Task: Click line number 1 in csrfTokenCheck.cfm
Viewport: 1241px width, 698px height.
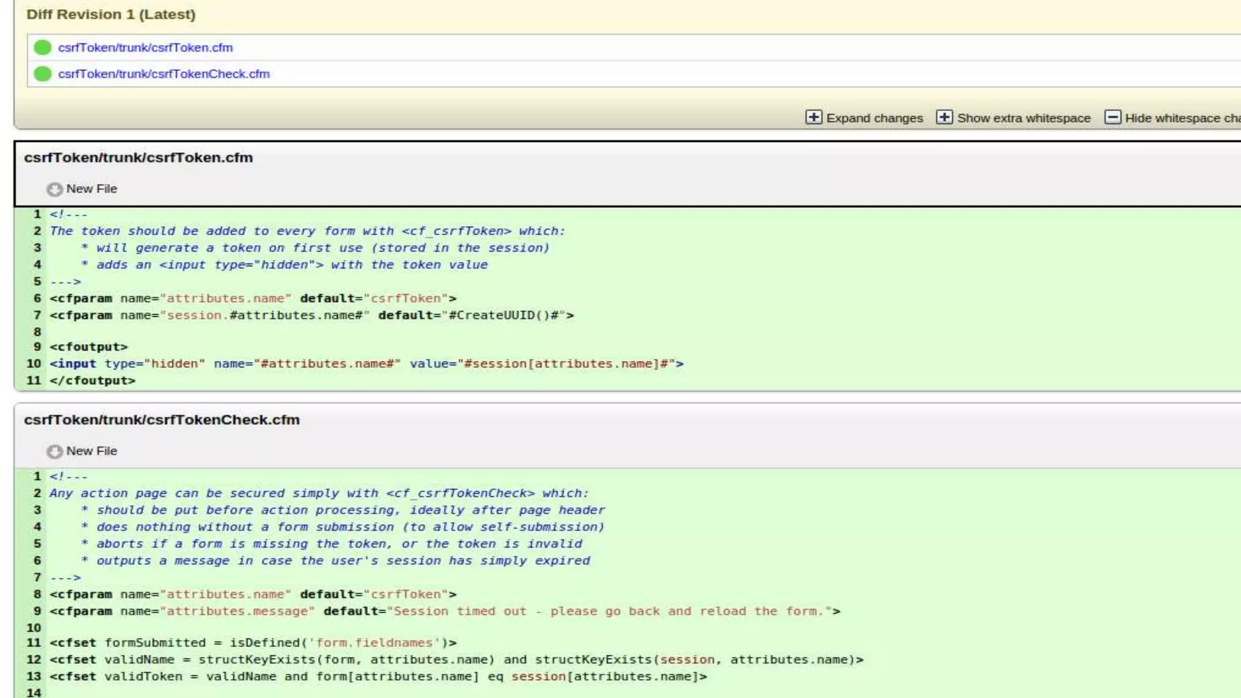Action: tap(37, 476)
